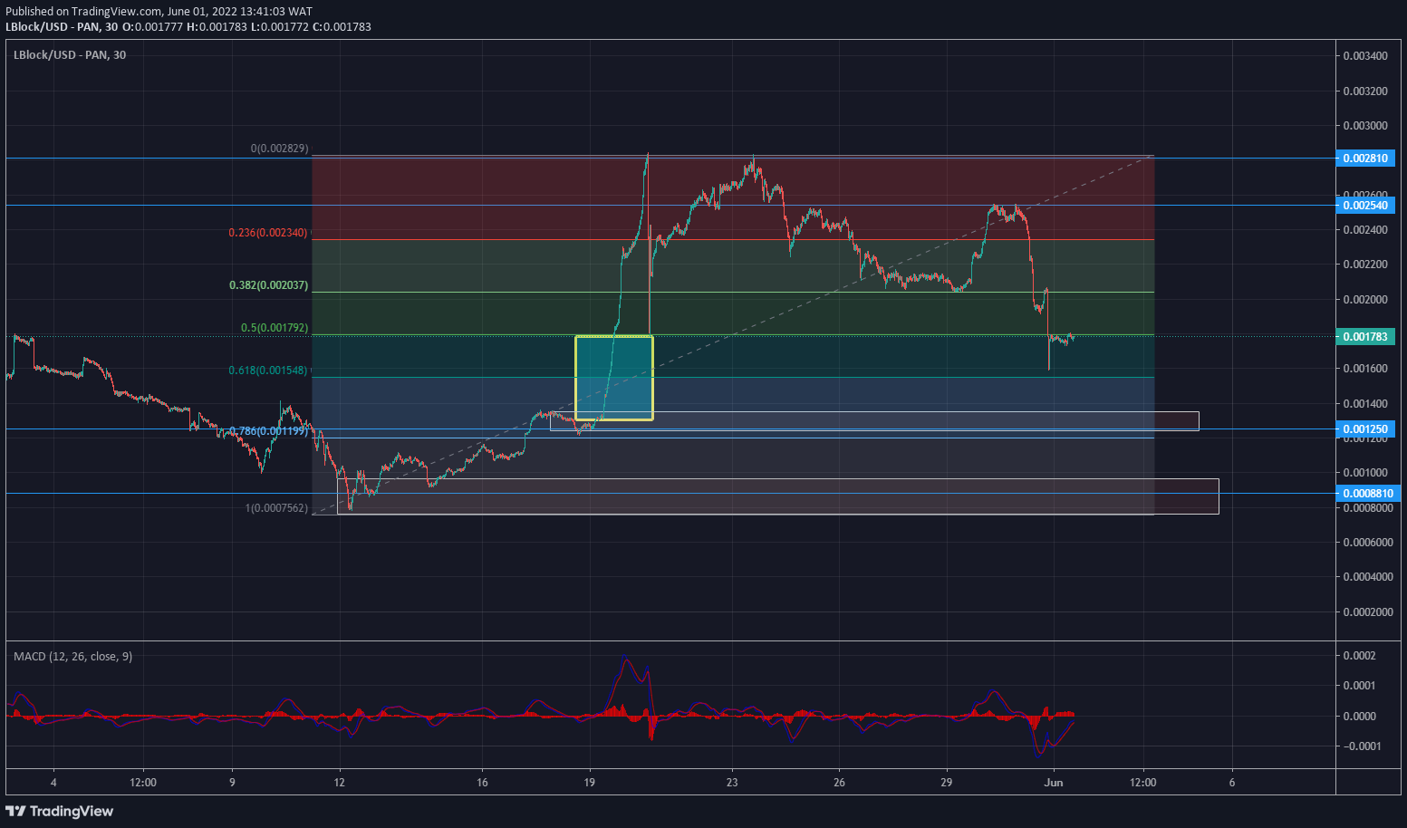Click the 0.0004000 price axis tick
Image resolution: width=1407 pixels, height=828 pixels.
(x=1368, y=577)
